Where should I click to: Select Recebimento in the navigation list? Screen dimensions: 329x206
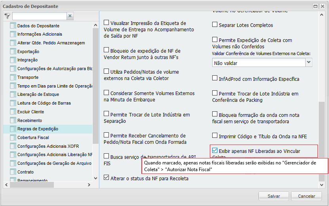30,120
